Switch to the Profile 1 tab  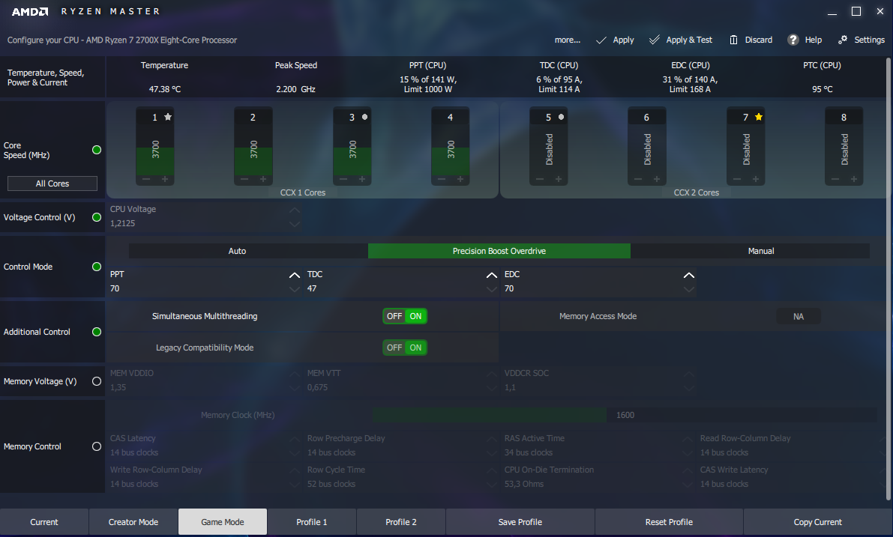pyautogui.click(x=312, y=521)
